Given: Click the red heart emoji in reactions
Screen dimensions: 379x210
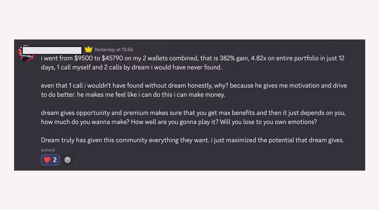Looking at the screenshot, I should tap(47, 160).
